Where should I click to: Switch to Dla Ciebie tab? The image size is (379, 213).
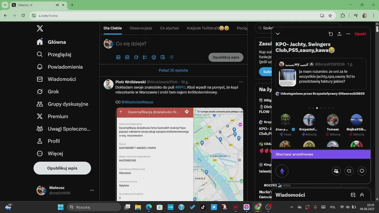(x=113, y=28)
